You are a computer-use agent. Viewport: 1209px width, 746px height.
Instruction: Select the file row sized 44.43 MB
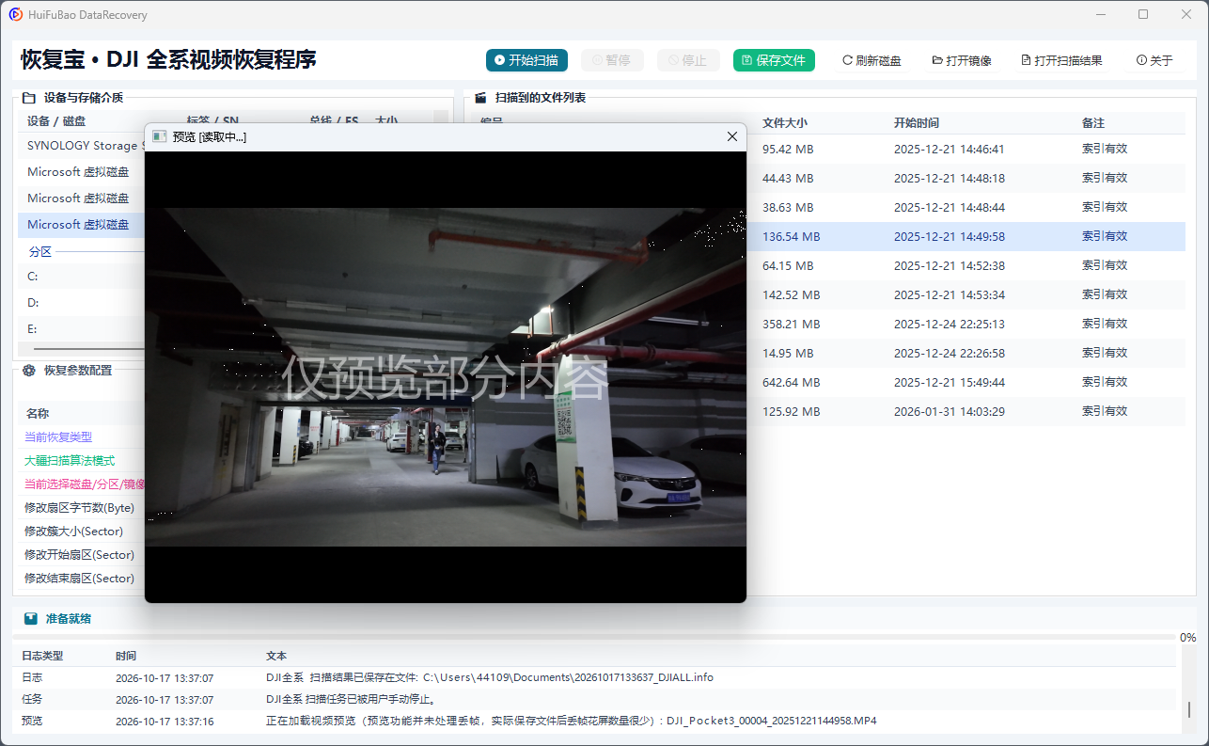(966, 178)
